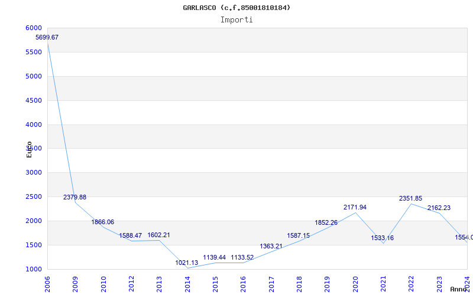This screenshot has height=295, width=473.
Task: Click the 1000 y-axis tick label
Action: pyautogui.click(x=33, y=269)
